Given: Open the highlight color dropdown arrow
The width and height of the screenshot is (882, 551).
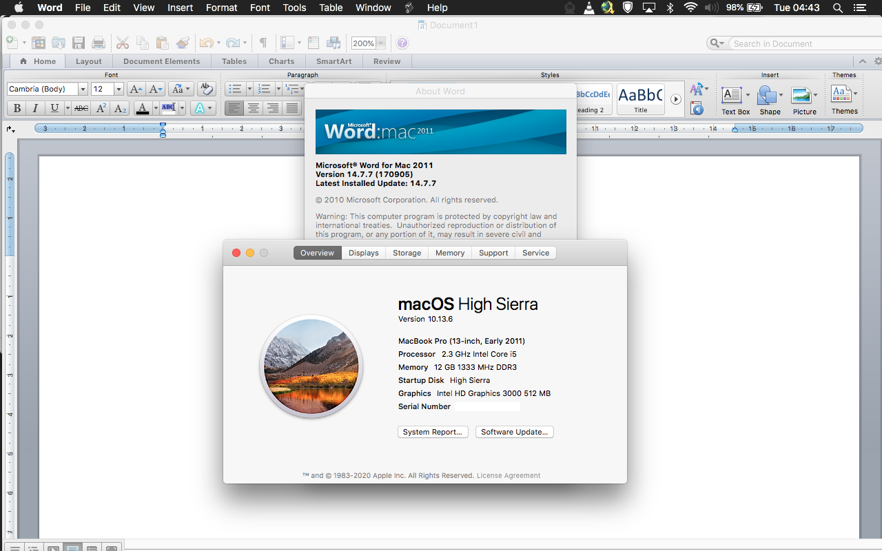Looking at the screenshot, I should click(182, 108).
